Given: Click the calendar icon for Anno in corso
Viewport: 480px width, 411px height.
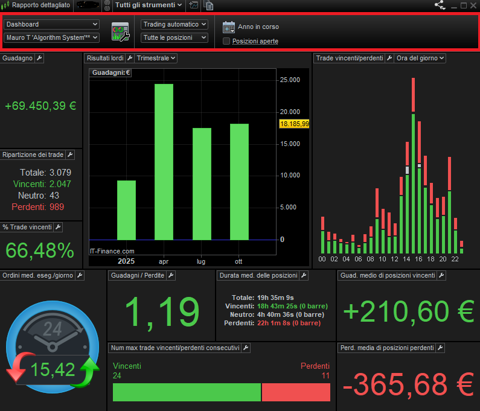Looking at the screenshot, I should [x=228, y=27].
